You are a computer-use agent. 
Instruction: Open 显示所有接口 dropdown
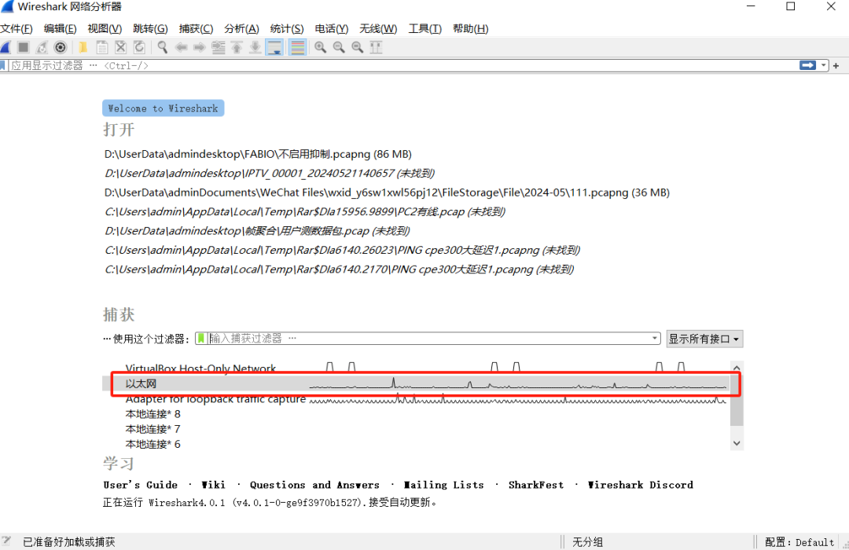point(704,339)
